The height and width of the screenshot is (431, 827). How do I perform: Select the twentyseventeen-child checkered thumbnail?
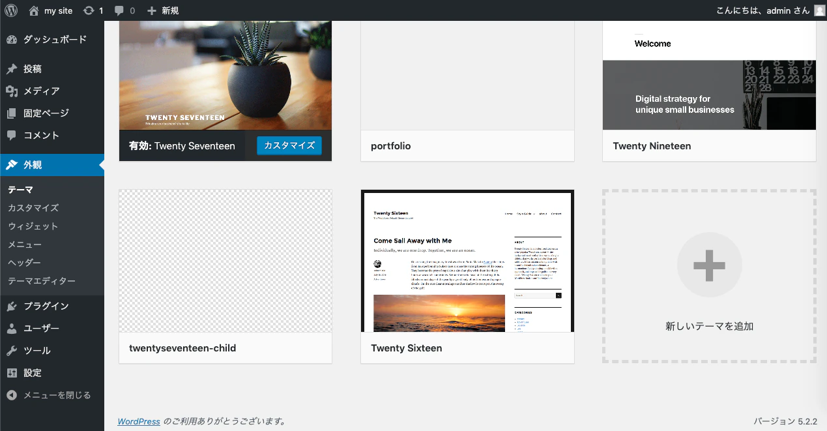pos(225,261)
